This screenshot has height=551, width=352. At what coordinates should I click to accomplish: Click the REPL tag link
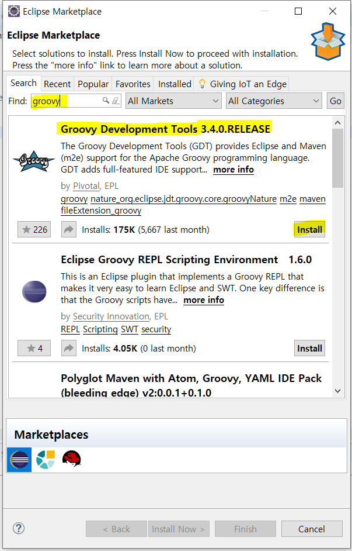[x=71, y=329]
